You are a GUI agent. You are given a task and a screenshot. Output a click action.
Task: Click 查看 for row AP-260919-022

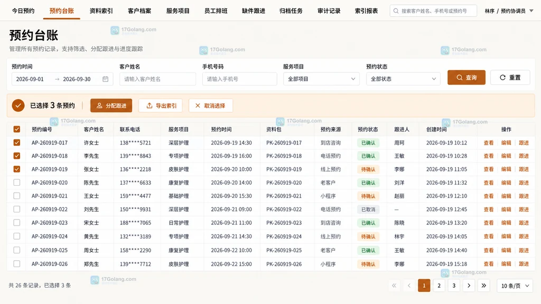click(x=489, y=209)
